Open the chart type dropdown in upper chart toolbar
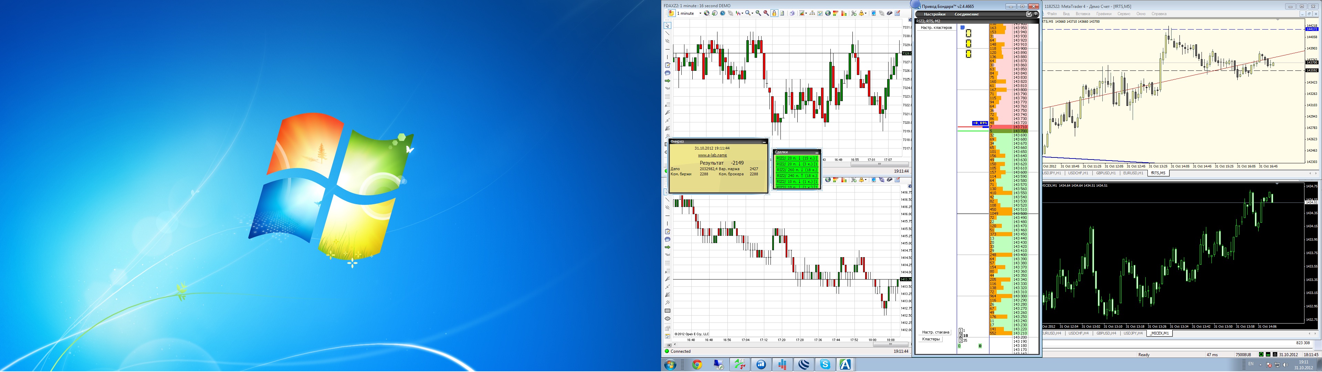Screen dimensions: 1322x372 tap(741, 13)
